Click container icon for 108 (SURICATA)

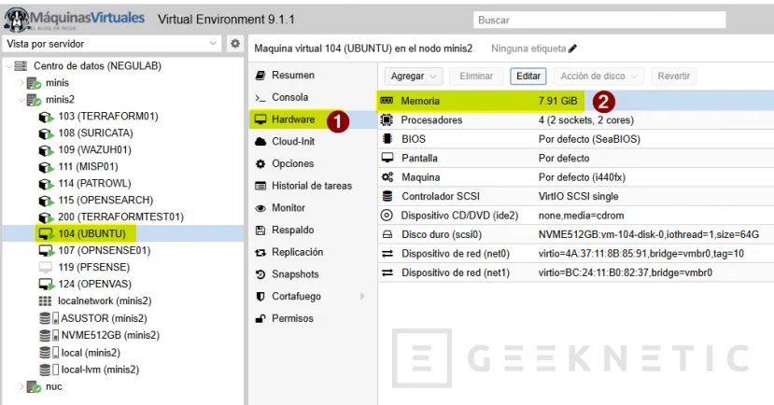tap(46, 133)
